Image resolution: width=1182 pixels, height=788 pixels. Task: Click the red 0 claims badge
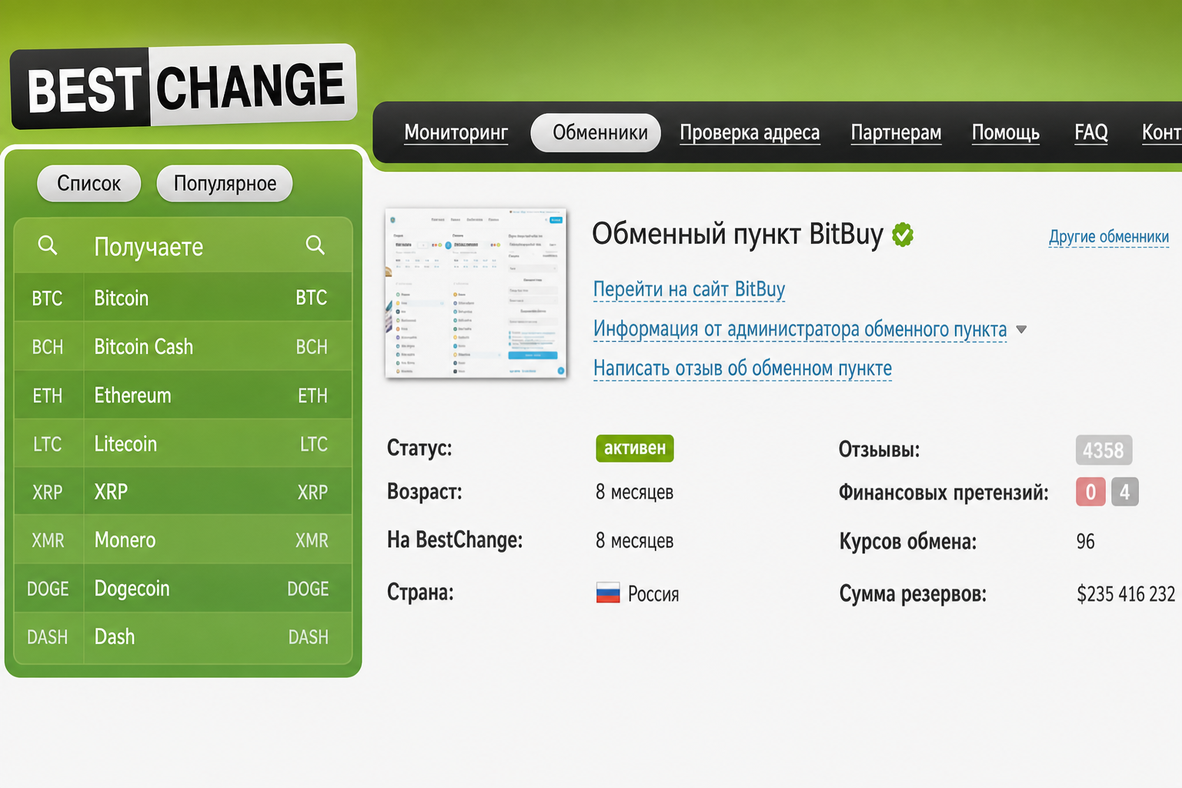click(x=1090, y=492)
